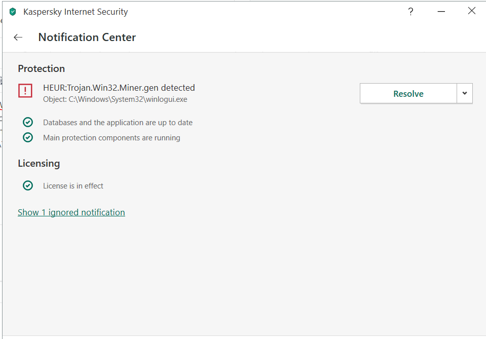The image size is (486, 339).
Task: Minimize the Kaspersky window
Action: [x=441, y=12]
